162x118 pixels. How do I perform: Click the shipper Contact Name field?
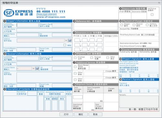point(28,35)
